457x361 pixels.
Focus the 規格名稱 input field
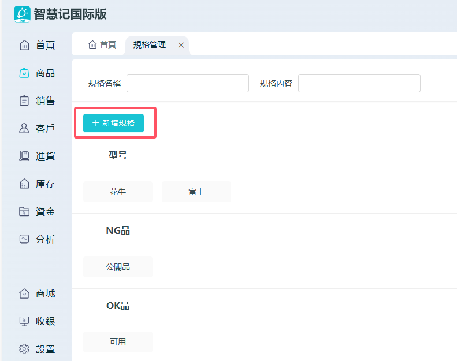[x=187, y=83]
